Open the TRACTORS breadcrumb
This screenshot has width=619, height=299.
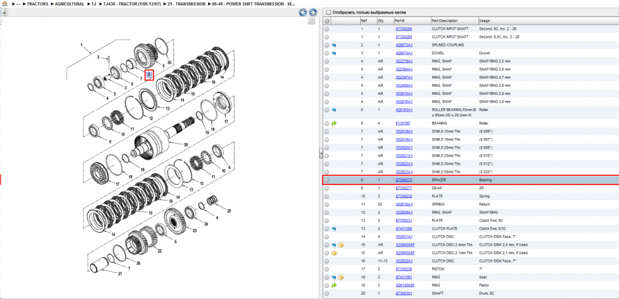[38, 4]
